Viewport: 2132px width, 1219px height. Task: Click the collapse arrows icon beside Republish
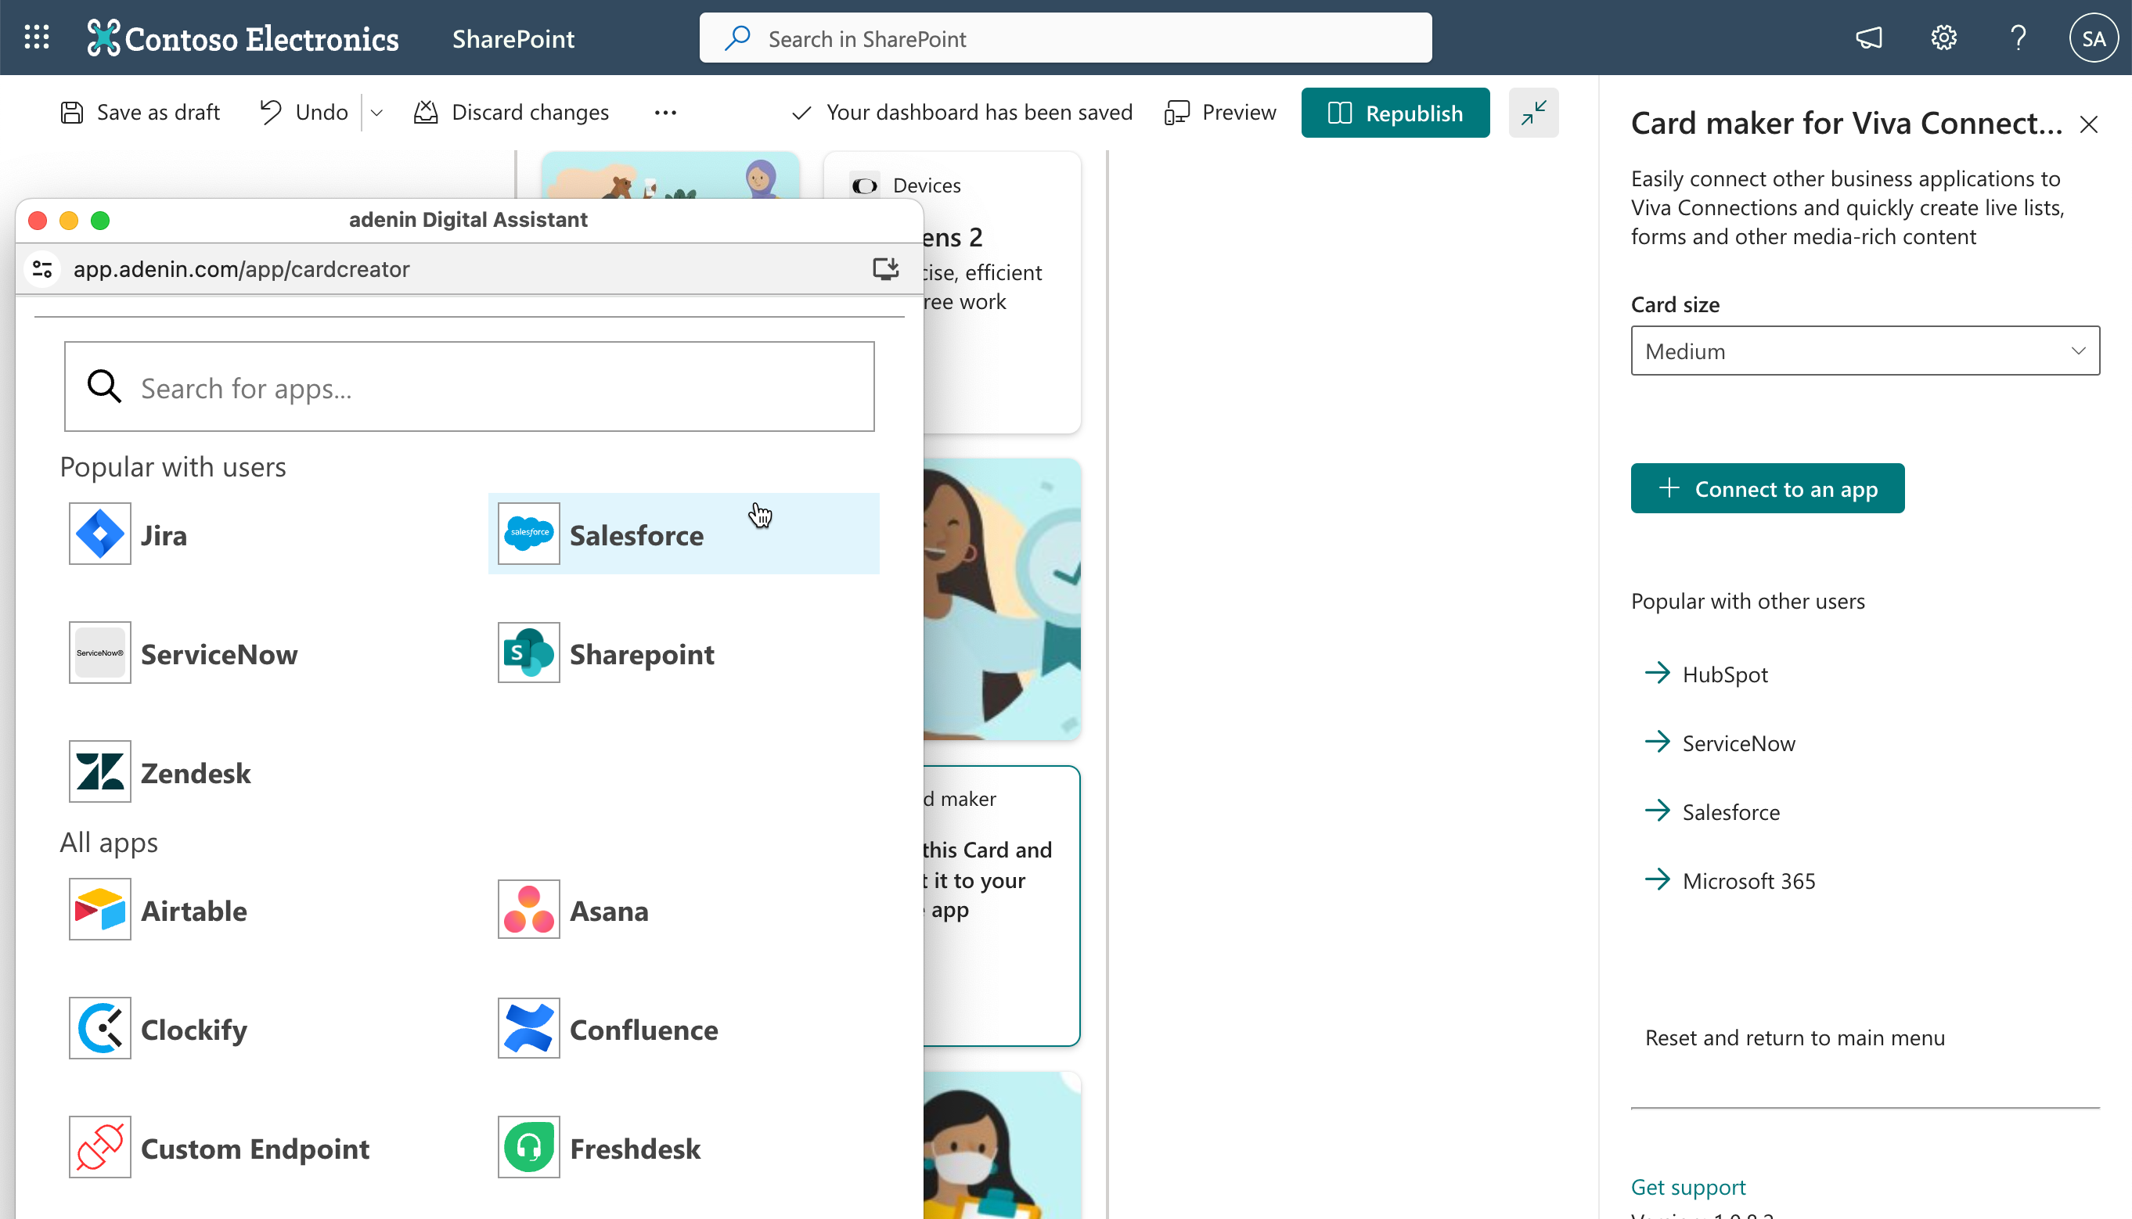pyautogui.click(x=1533, y=112)
